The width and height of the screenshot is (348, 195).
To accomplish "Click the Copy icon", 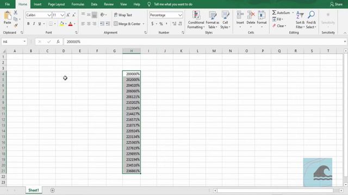I will tap(15, 19).
